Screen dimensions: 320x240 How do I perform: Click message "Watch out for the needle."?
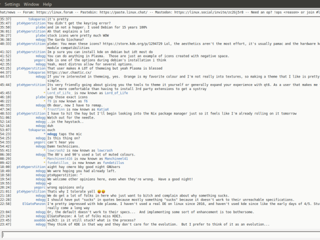pos(71,117)
